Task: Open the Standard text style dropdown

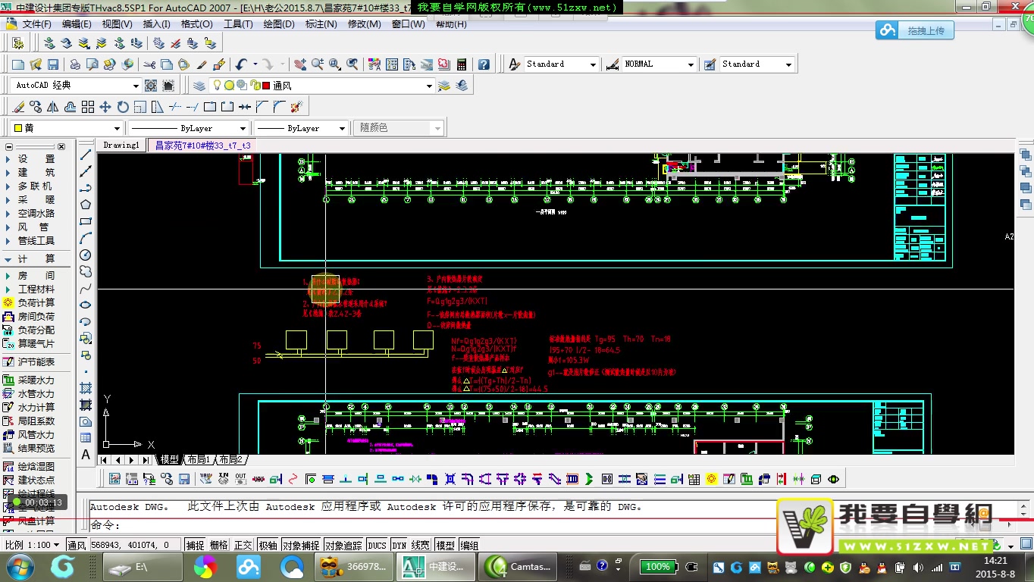Action: [x=593, y=64]
